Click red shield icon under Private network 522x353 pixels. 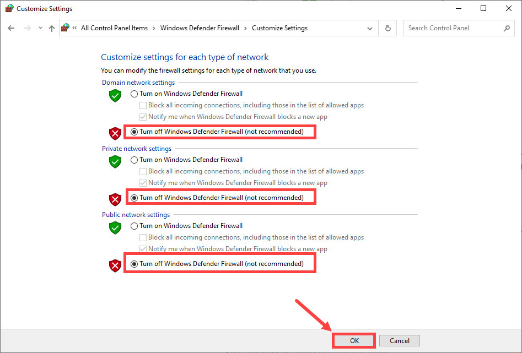tap(115, 199)
